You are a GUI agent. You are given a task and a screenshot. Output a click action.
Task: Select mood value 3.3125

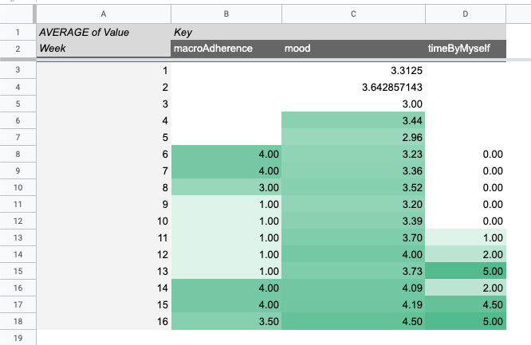[353, 70]
